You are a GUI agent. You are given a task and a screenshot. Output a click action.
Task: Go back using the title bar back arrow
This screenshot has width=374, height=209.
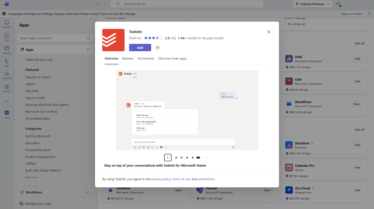click(98, 4)
